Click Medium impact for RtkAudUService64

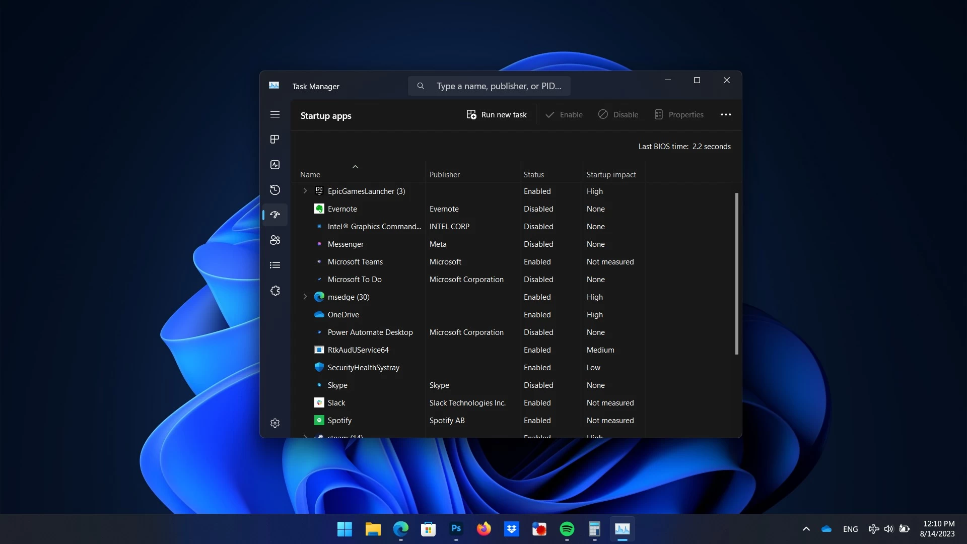(600, 350)
